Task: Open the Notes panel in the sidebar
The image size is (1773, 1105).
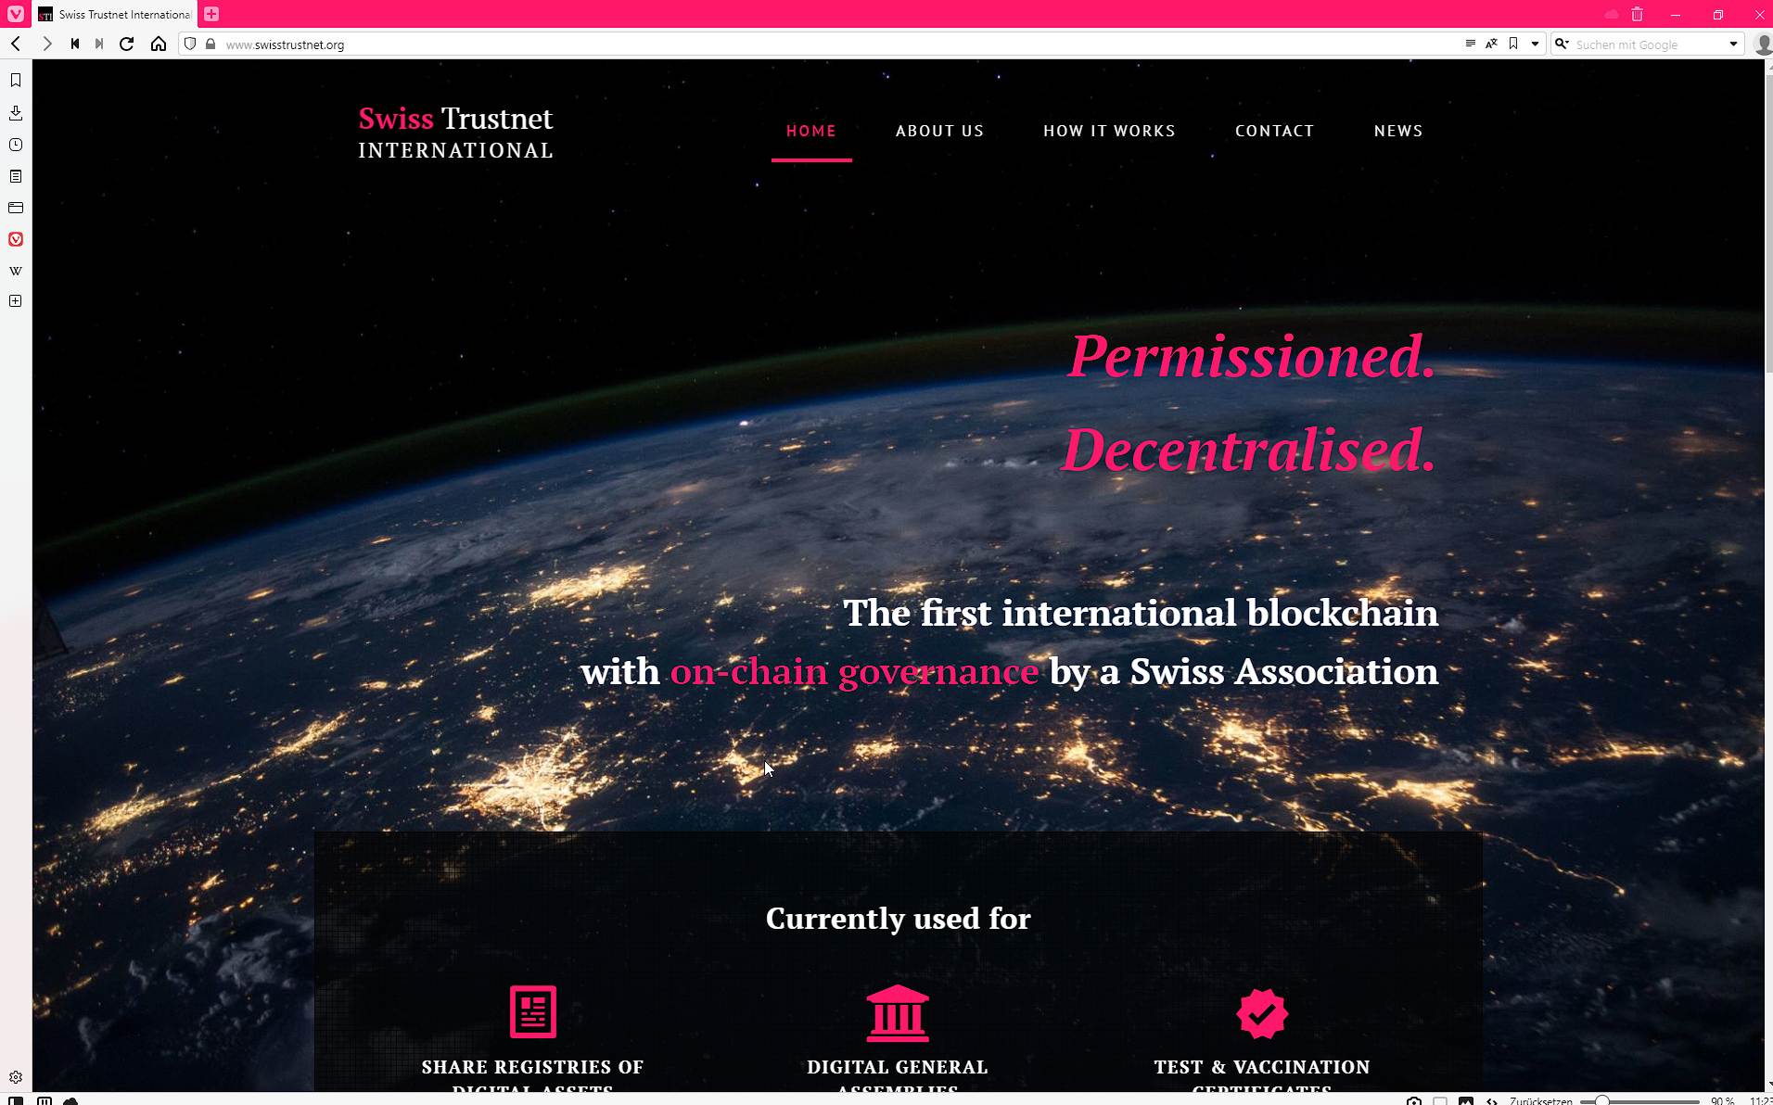Action: coord(16,176)
